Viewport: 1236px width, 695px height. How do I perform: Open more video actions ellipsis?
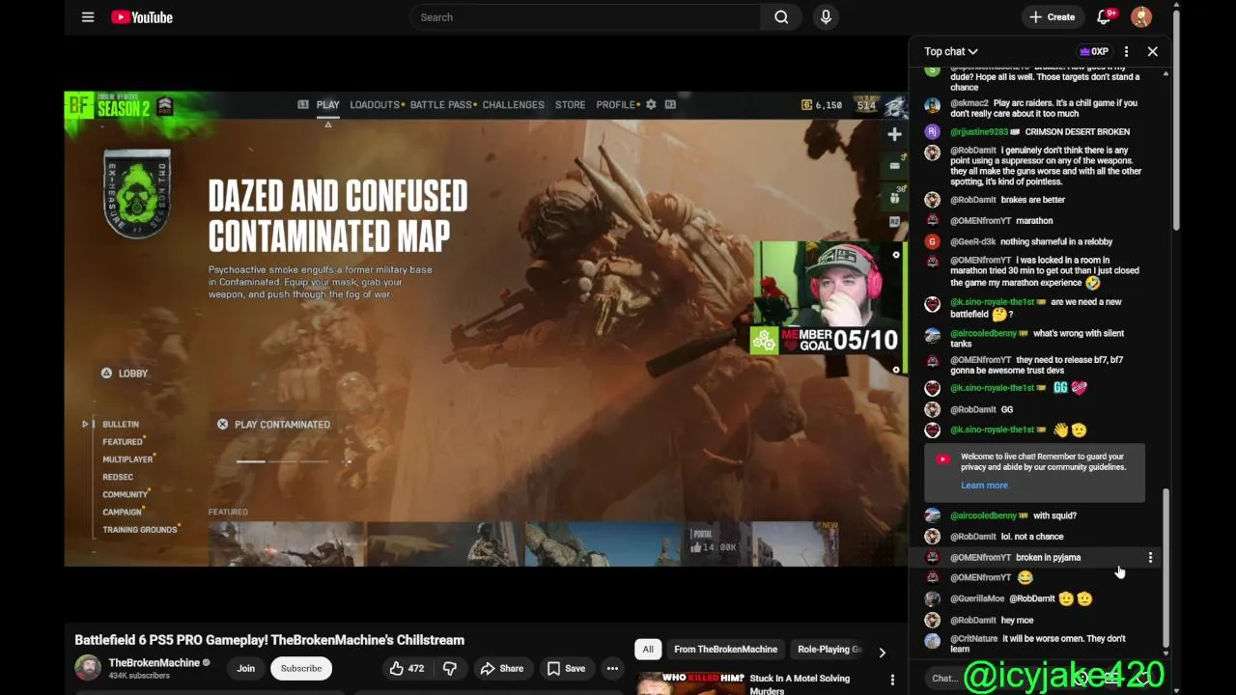(x=612, y=668)
